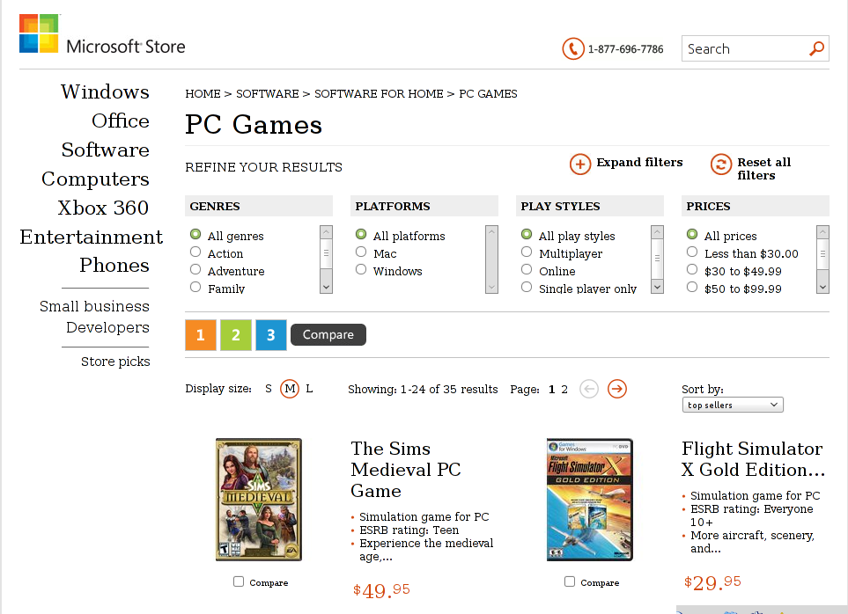Viewport: 848px width, 614px height.
Task: Select small display size S
Action: click(x=269, y=388)
